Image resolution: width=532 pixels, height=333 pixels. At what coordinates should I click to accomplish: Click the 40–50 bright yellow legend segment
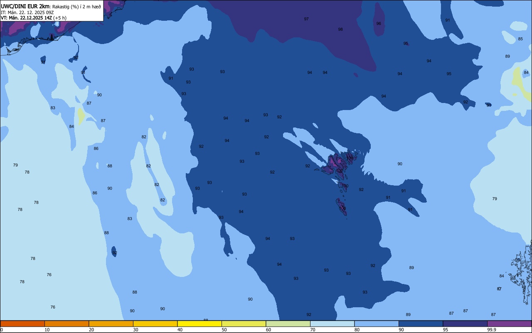pyautogui.click(x=199, y=323)
